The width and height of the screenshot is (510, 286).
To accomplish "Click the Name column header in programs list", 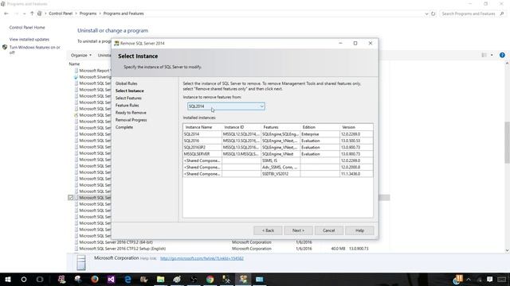I will pyautogui.click(x=74, y=64).
